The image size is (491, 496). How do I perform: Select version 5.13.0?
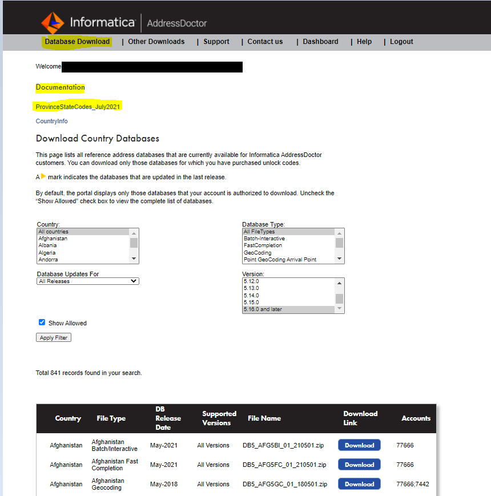point(288,288)
